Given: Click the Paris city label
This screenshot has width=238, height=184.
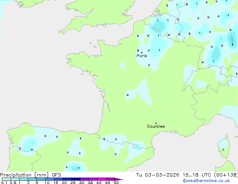Looking at the screenshot, I should pos(142,56).
